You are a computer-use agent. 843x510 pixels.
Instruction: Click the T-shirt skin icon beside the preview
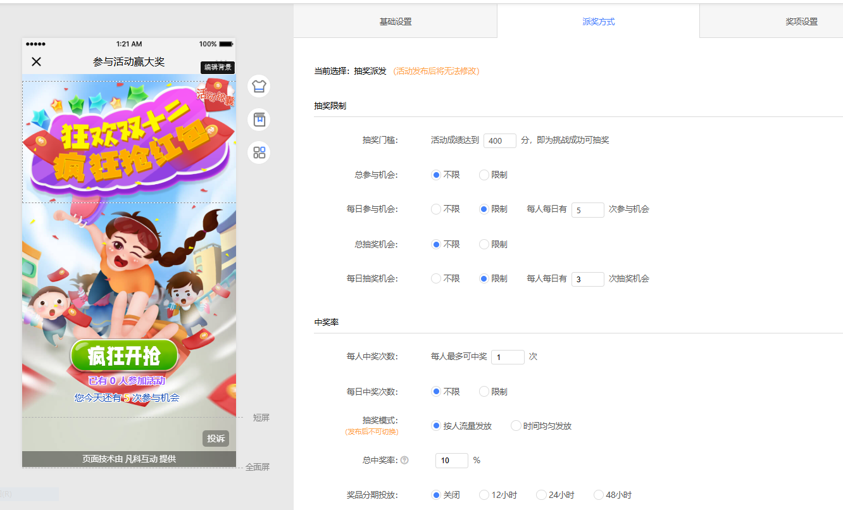point(258,86)
